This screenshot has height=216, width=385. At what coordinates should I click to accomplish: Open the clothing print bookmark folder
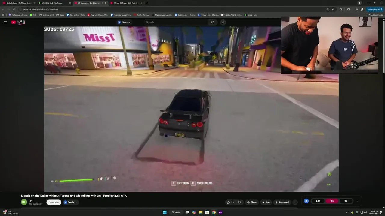[46, 15]
